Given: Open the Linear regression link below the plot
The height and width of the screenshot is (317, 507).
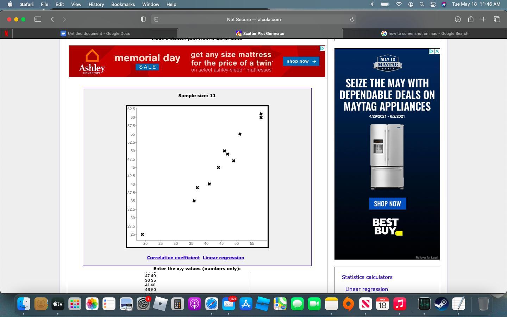Looking at the screenshot, I should pyautogui.click(x=223, y=257).
